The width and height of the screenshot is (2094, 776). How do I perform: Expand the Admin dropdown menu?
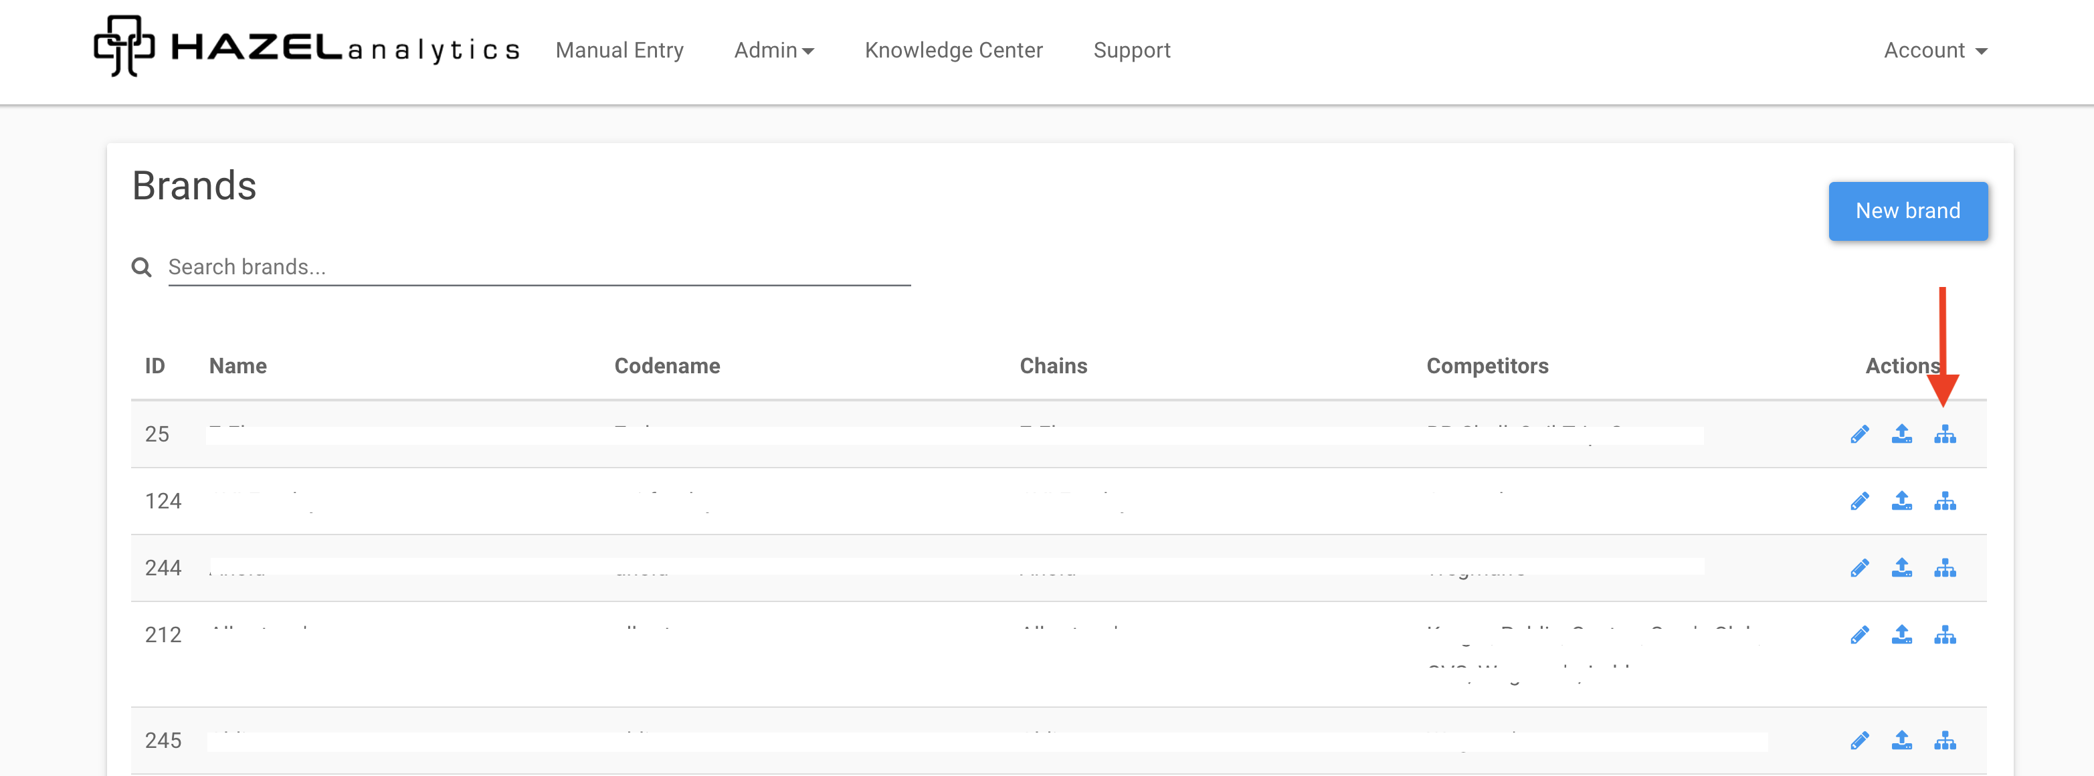pyautogui.click(x=773, y=50)
